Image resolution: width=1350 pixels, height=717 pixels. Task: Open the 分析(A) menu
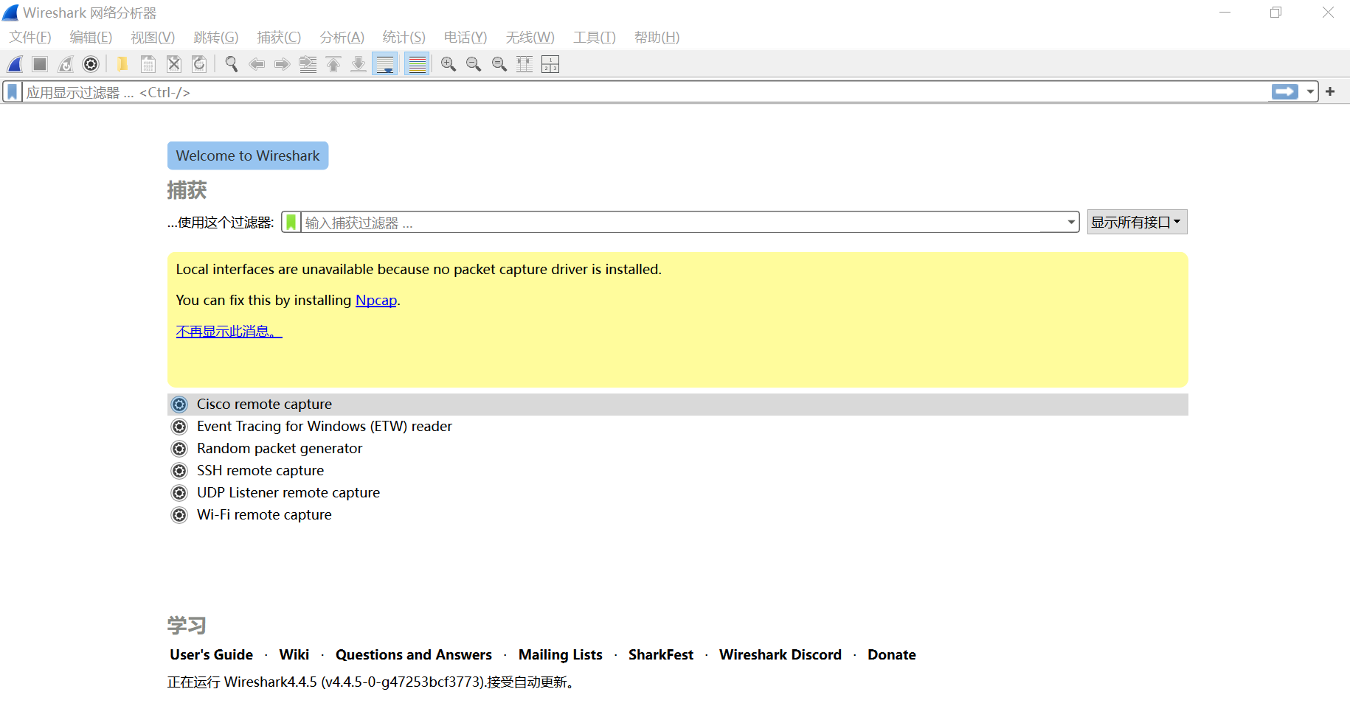click(342, 38)
